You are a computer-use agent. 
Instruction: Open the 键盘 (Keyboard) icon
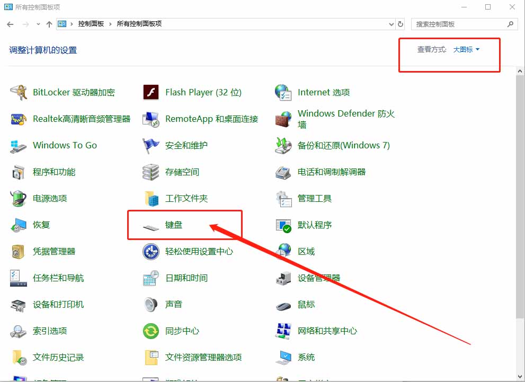coord(152,226)
